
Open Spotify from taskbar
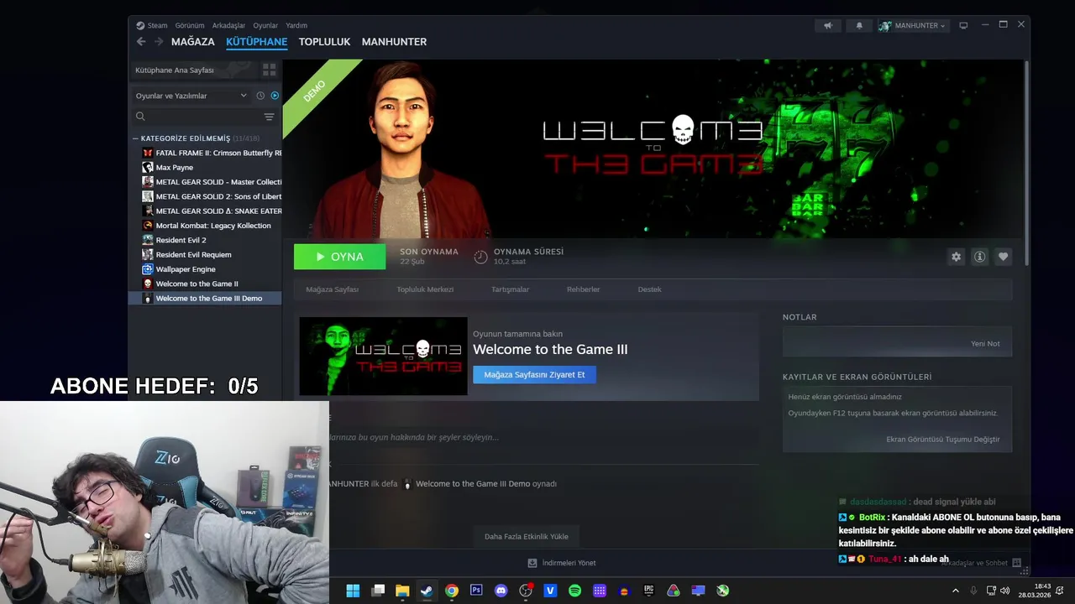pyautogui.click(x=574, y=591)
